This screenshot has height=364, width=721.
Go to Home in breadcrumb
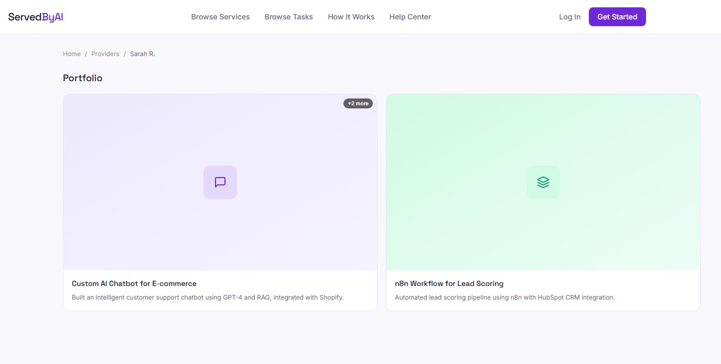pos(72,54)
